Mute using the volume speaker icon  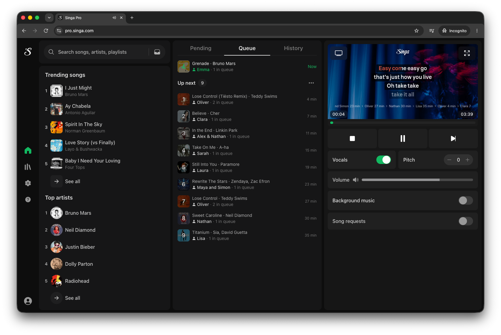pyautogui.click(x=356, y=180)
